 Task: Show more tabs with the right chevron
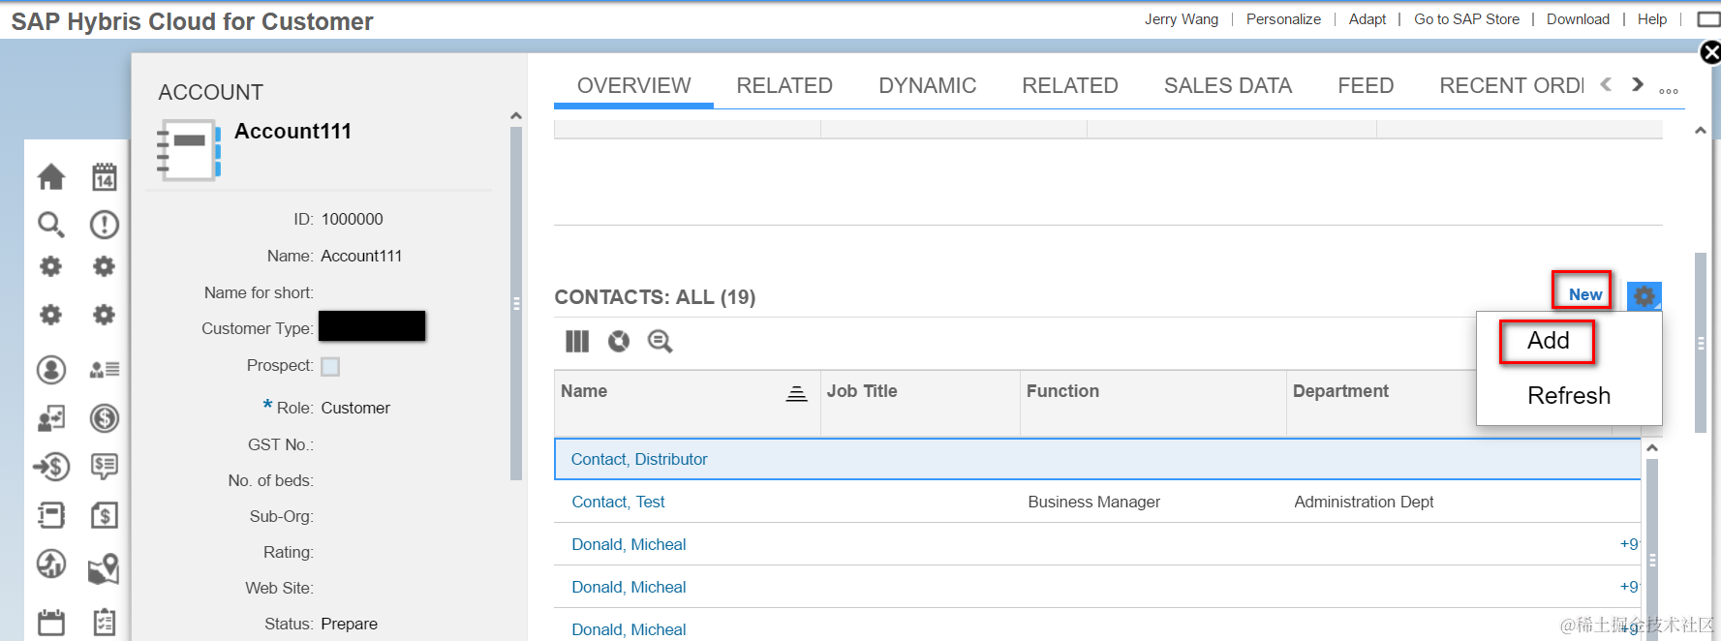(1638, 84)
